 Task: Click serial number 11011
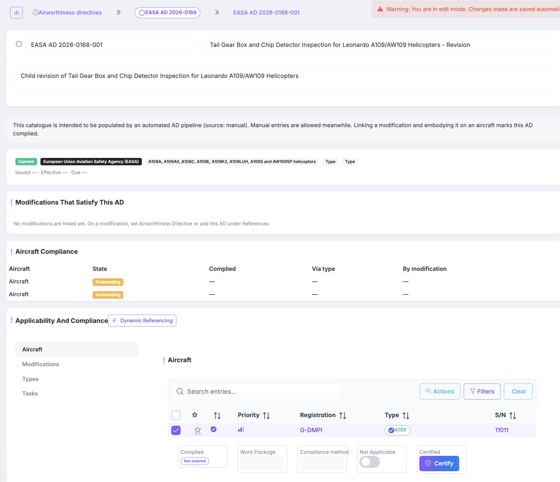[502, 430]
